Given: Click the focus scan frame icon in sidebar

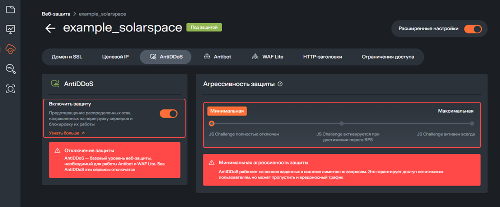Looking at the screenshot, I should (10, 89).
